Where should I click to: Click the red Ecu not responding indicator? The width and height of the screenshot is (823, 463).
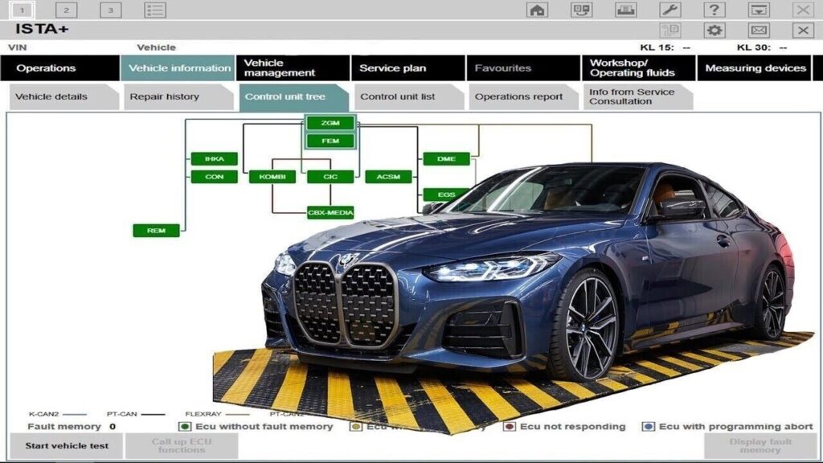point(510,425)
